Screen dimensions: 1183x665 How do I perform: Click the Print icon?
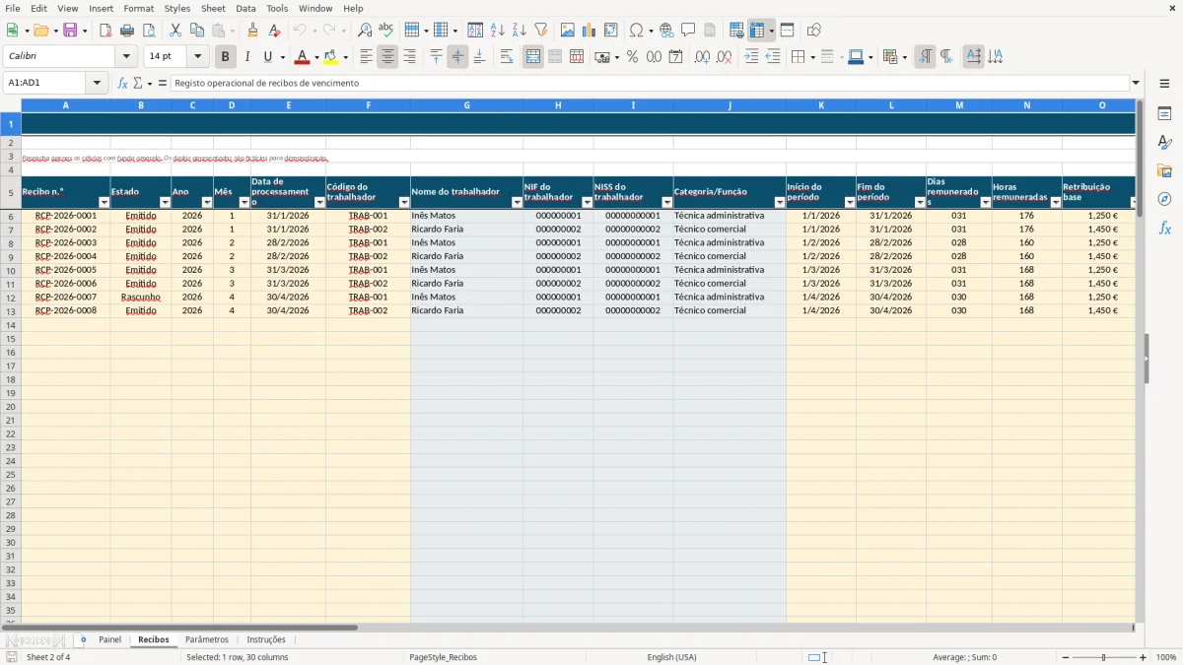[x=127, y=31]
